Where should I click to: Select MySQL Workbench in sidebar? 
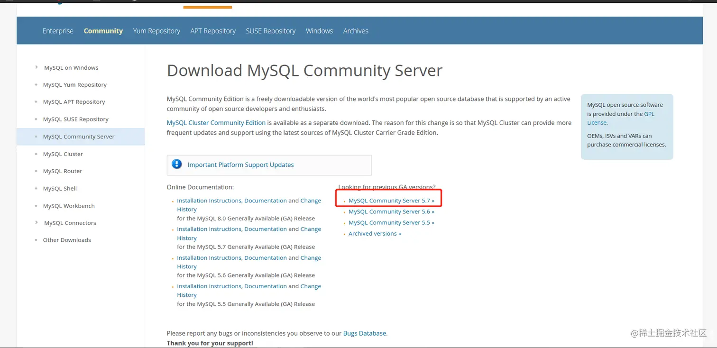point(69,206)
